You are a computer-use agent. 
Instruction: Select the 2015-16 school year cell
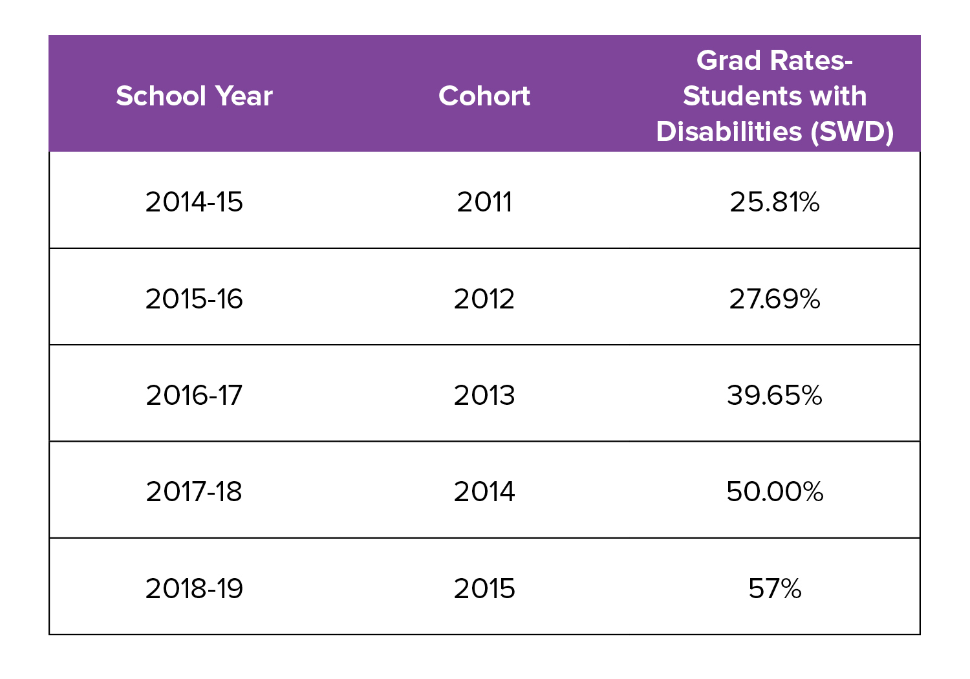[x=194, y=299]
